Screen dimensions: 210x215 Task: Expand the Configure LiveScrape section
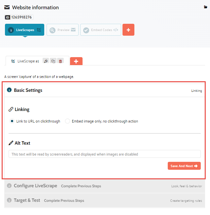35,186
